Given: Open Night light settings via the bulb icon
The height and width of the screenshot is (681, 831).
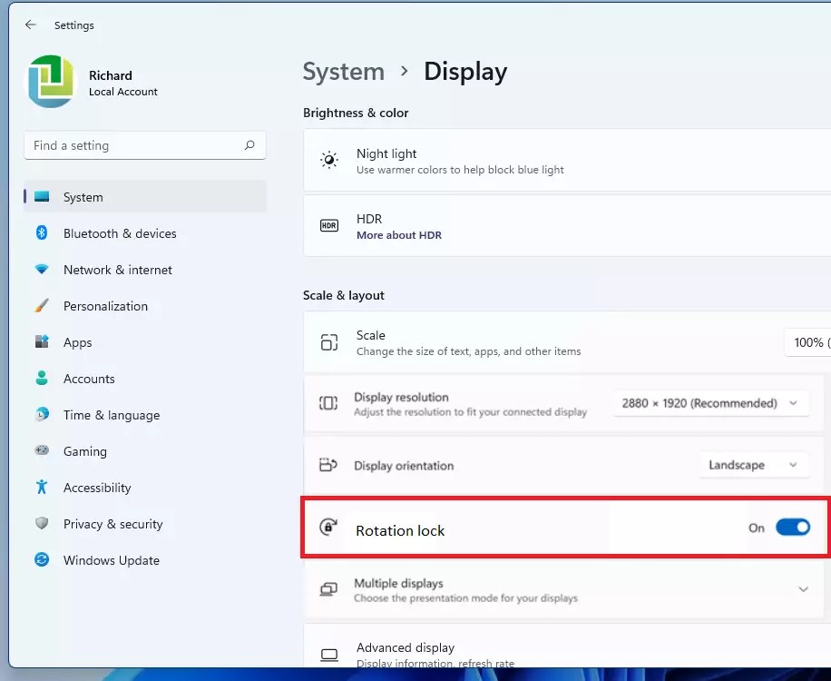Looking at the screenshot, I should 330,160.
